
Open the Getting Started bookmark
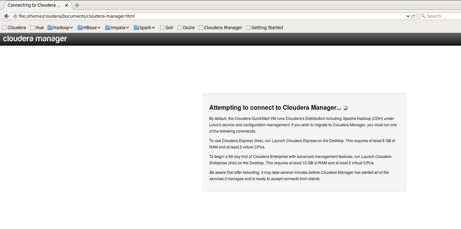click(264, 28)
